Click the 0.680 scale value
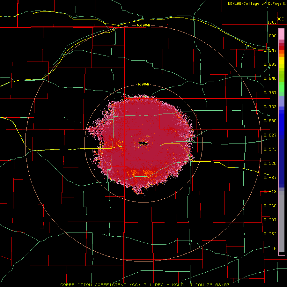This screenshot has width=287, height=287. pos(270,121)
